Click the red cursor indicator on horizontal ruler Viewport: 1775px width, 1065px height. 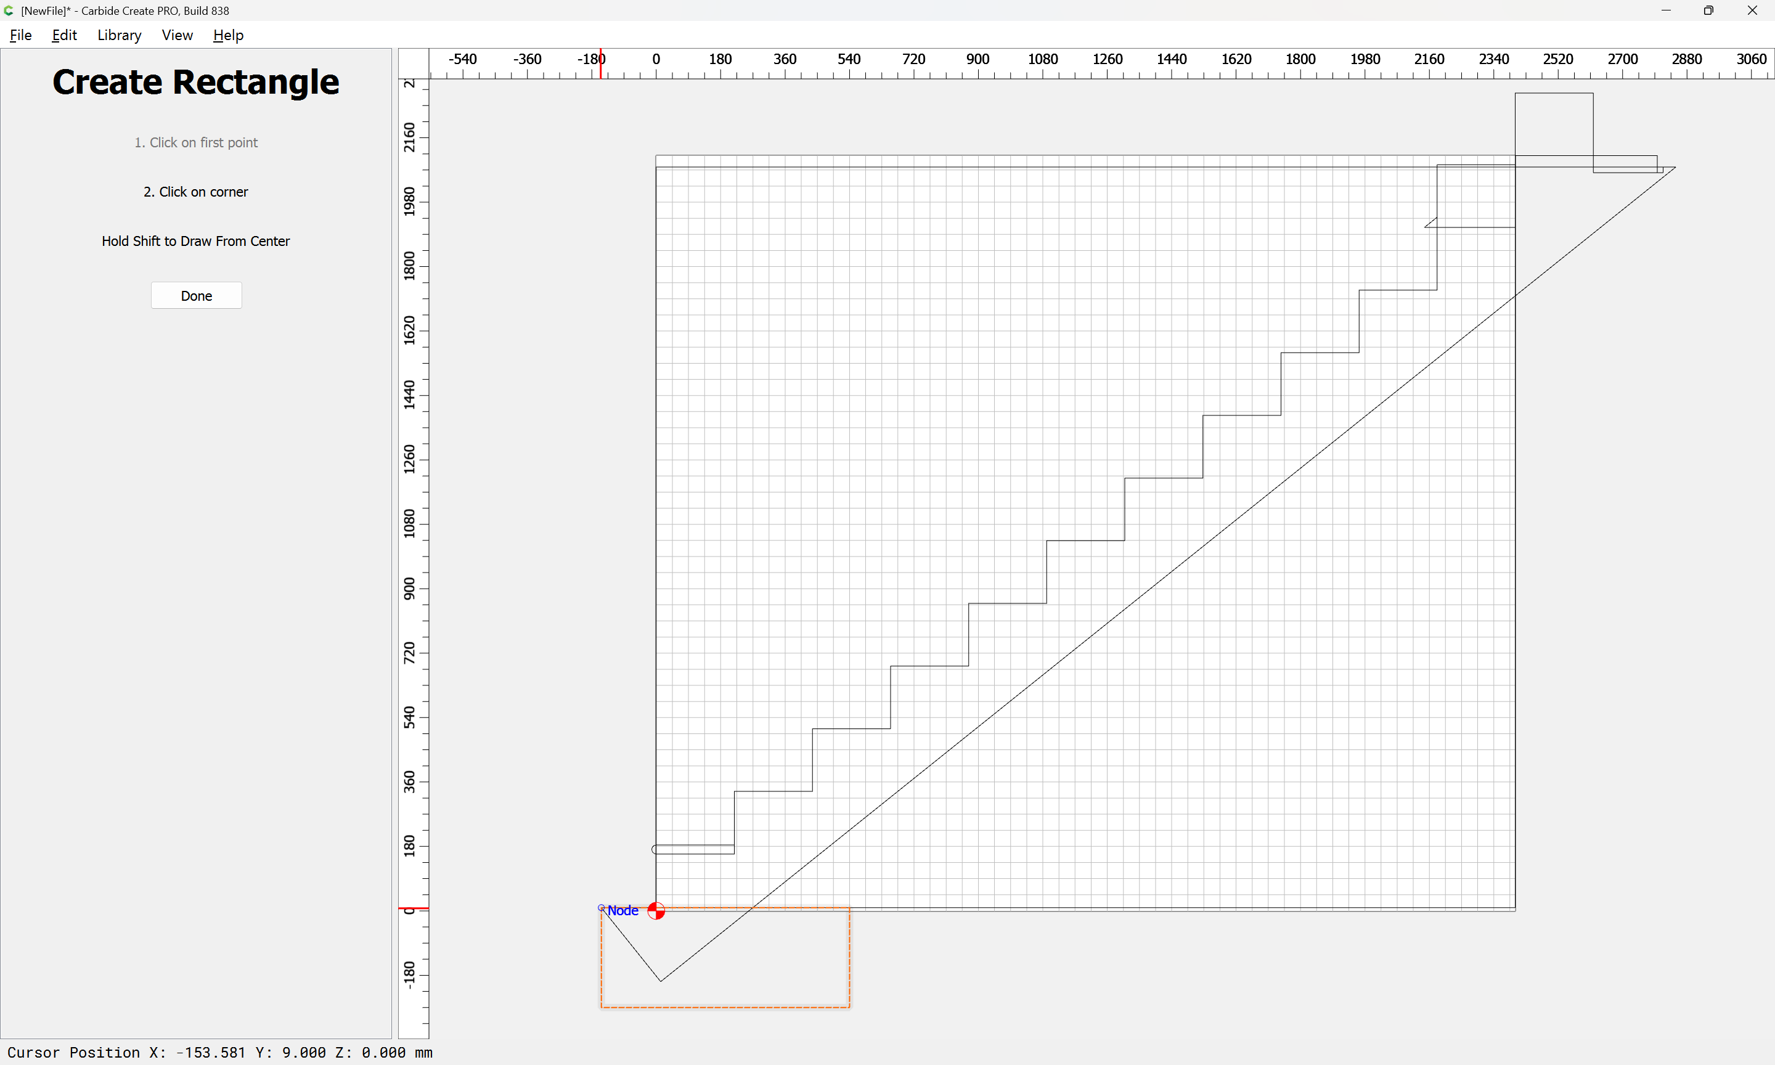coord(602,63)
